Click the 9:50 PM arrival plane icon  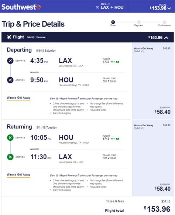[10, 80]
